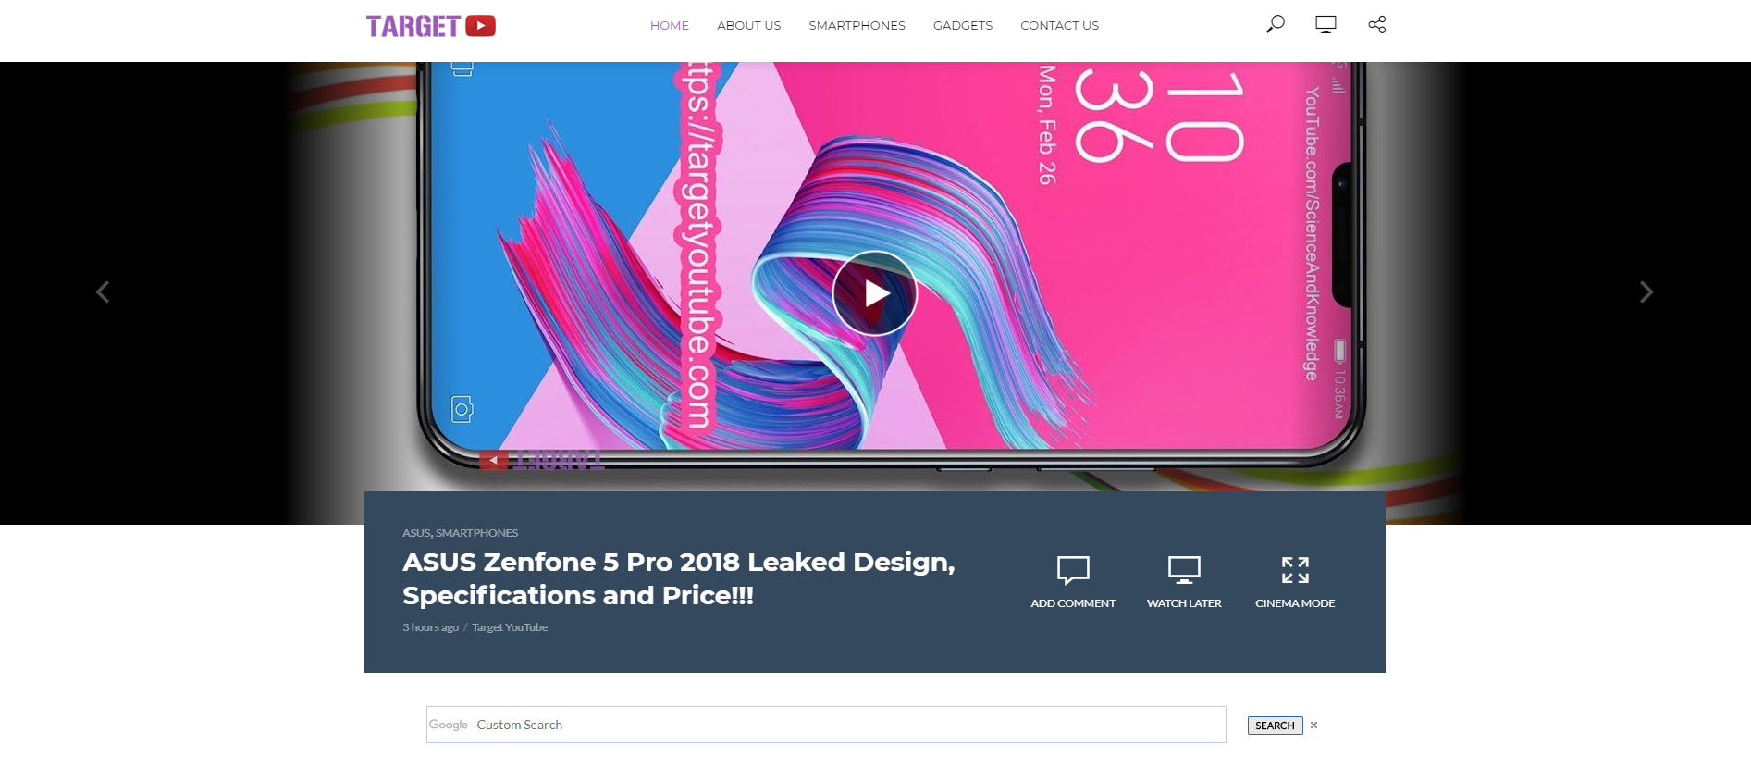This screenshot has height=769, width=1751.
Task: Go to previous slide with left arrow
Action: 103,292
